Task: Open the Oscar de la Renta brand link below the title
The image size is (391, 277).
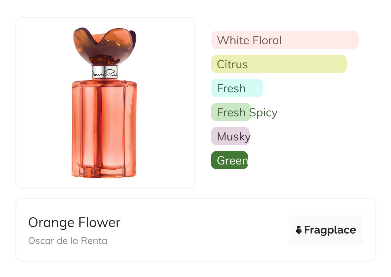Action: pos(68,241)
